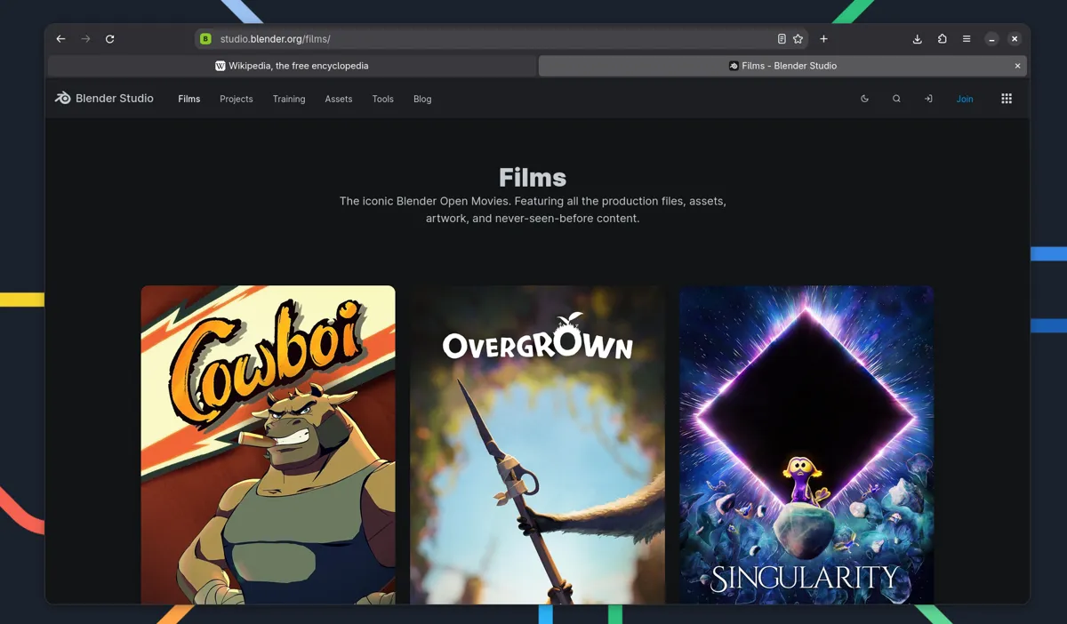Open the browser hamburger menu

coord(967,39)
